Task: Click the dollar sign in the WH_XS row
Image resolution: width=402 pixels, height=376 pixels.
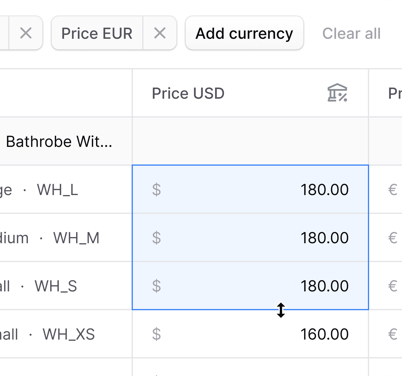Action: coord(157,334)
